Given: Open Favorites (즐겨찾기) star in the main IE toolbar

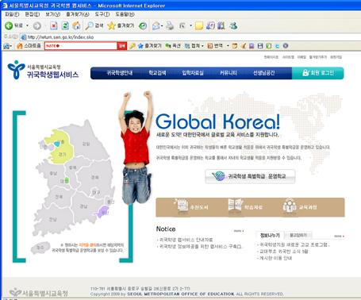Looking at the screenshot, I should 121,25.
